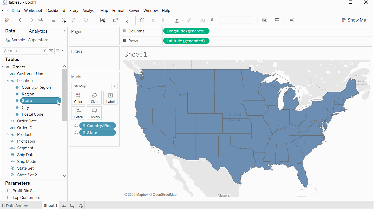This screenshot has height=209, width=374.
Task: Select the Sheet 1 tab
Action: 50,206
